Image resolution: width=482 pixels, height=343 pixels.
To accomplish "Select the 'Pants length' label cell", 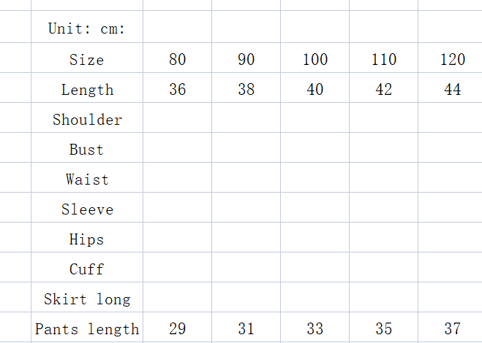I will tap(86, 328).
